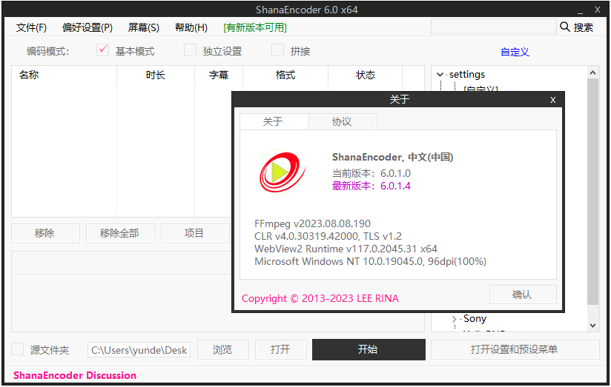Click the 项目 button
This screenshot has width=611, height=387.
195,233
